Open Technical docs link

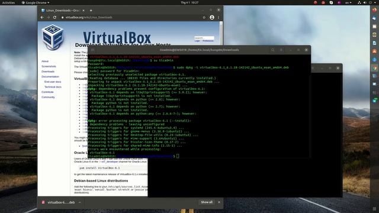pyautogui.click(x=53, y=87)
